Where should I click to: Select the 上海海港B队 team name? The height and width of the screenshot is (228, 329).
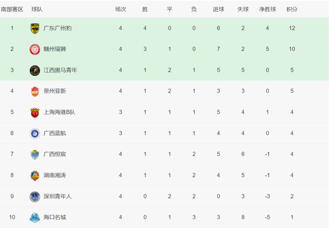point(59,112)
